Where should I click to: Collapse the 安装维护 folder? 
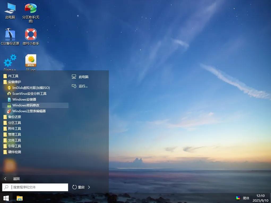point(14,82)
